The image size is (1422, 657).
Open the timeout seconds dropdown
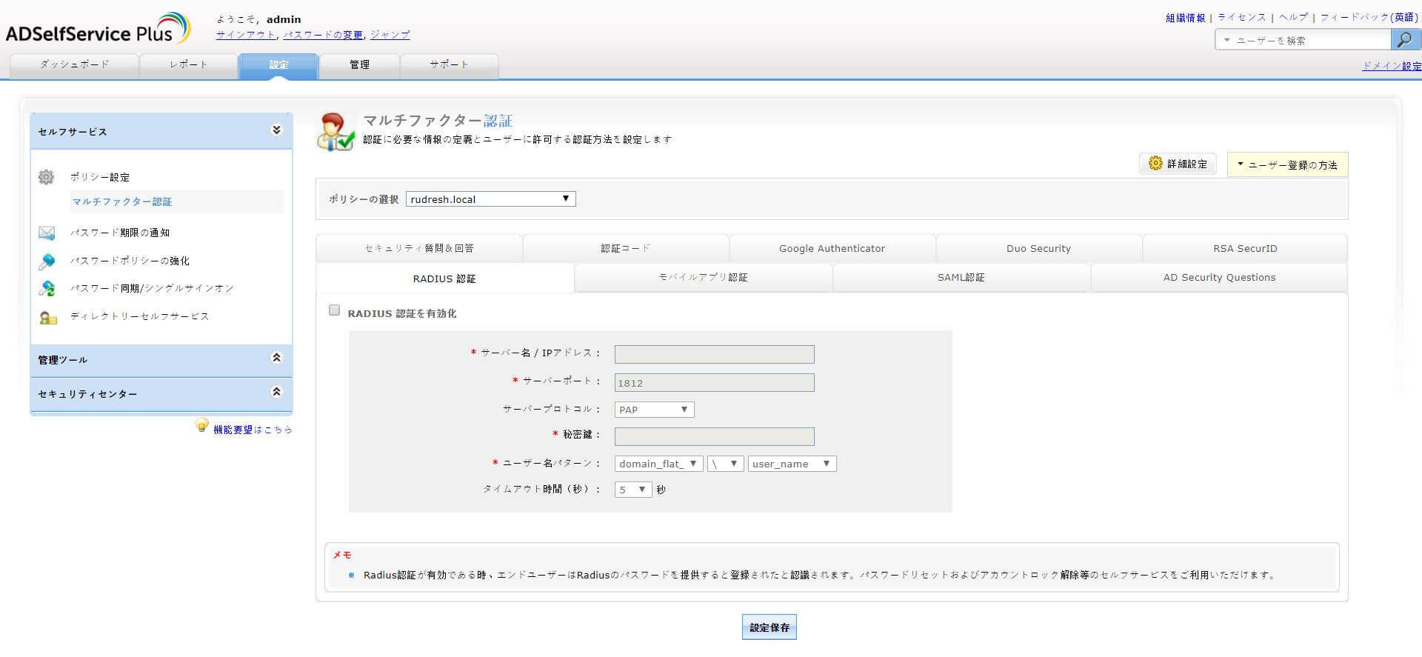pos(633,490)
